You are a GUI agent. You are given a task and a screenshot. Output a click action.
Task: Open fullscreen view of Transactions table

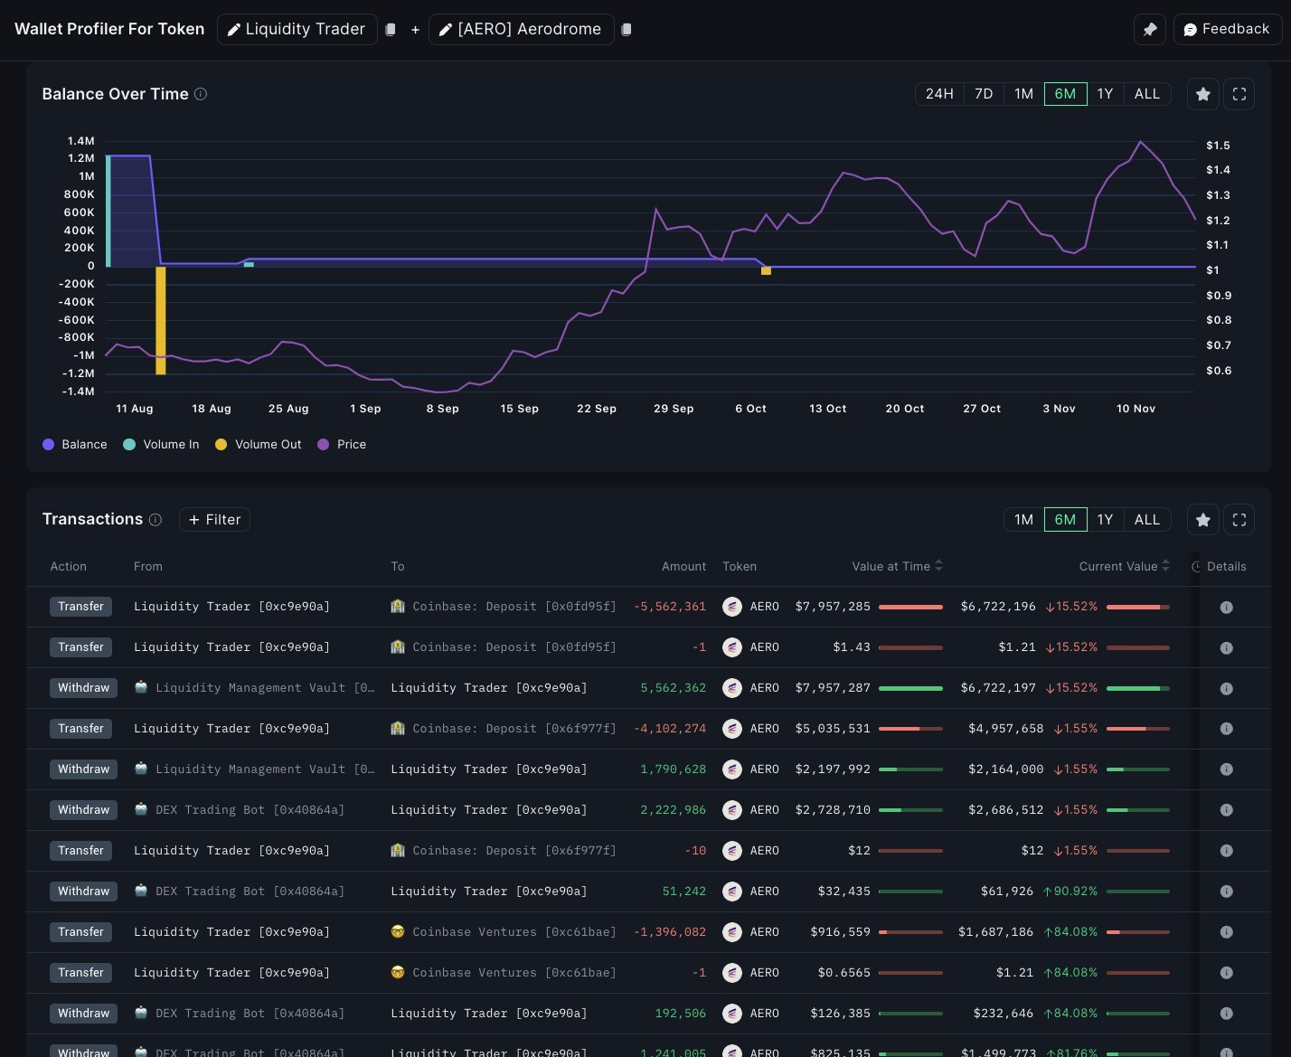click(1239, 520)
